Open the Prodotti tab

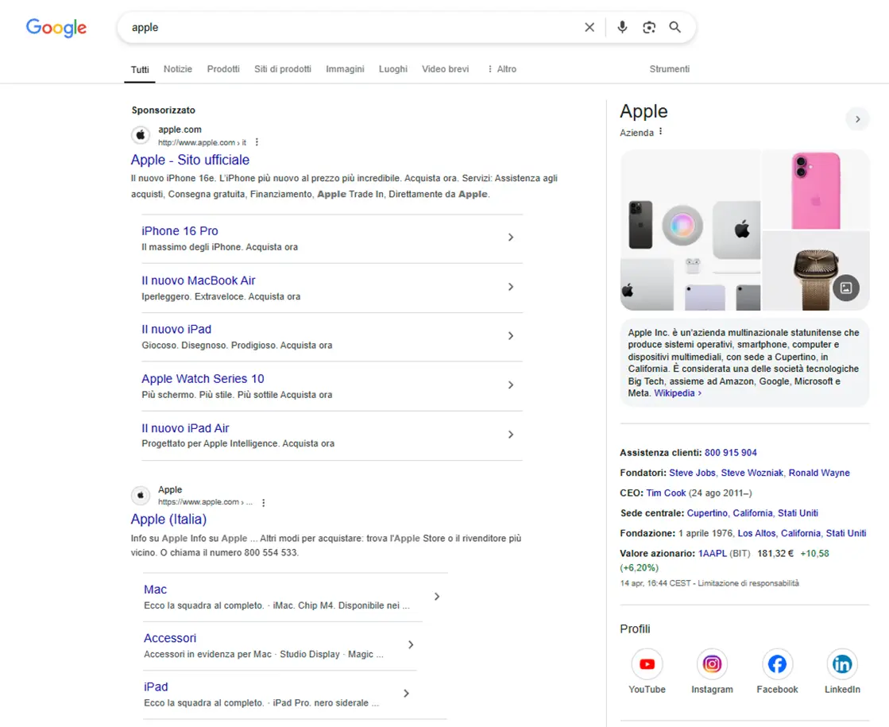click(222, 69)
